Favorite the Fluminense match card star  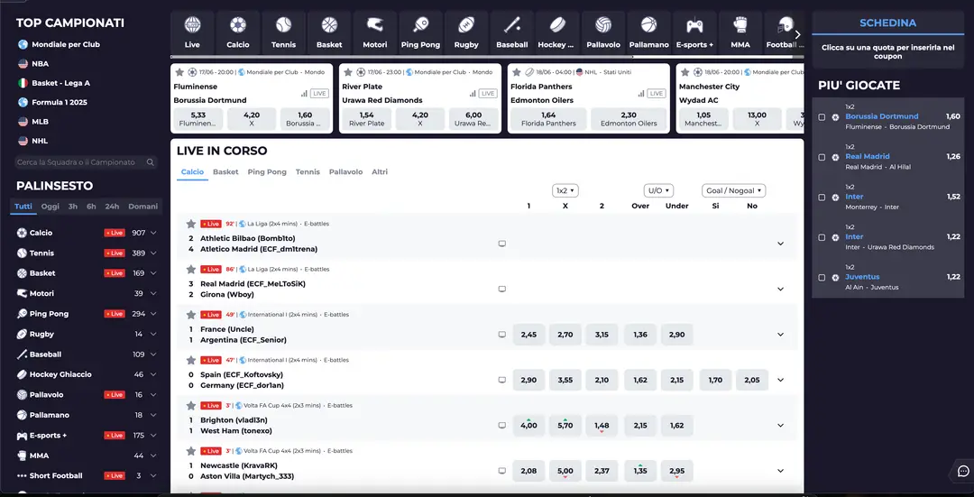pos(179,72)
